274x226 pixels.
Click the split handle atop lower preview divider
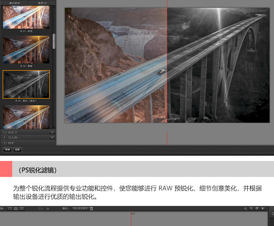[x=133, y=213]
